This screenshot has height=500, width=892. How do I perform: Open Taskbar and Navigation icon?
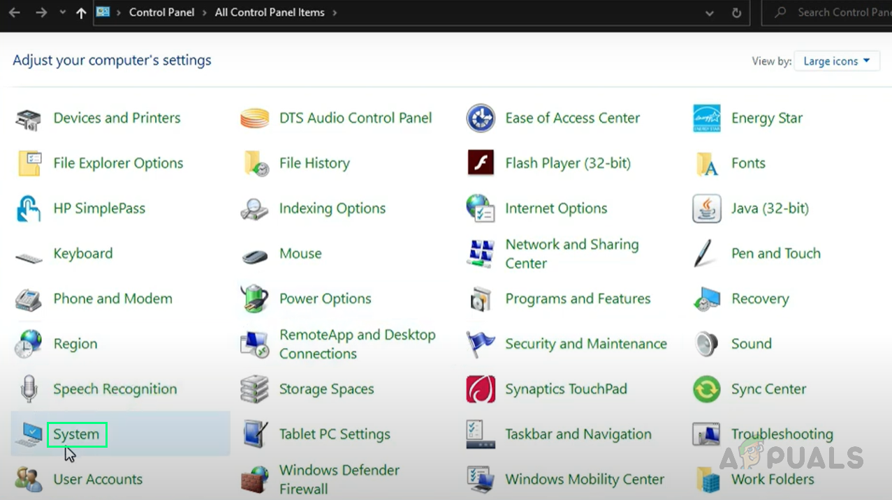(x=481, y=434)
